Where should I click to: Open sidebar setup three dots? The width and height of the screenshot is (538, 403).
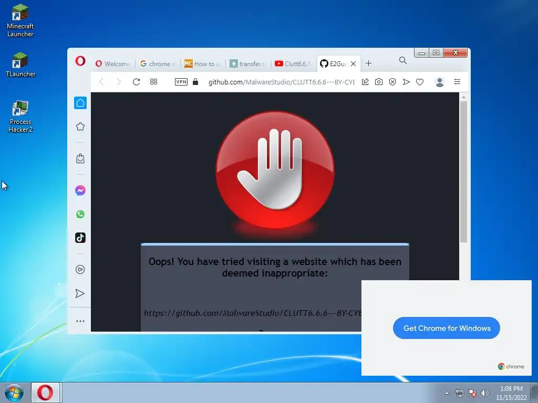pos(80,321)
